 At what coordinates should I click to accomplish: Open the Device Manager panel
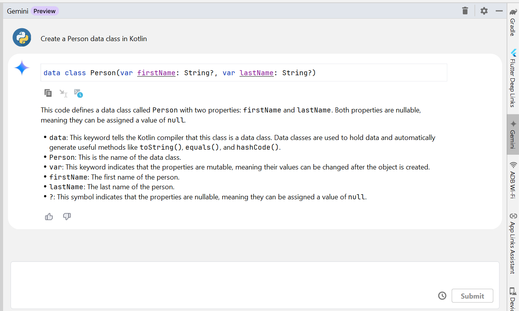[x=514, y=302]
